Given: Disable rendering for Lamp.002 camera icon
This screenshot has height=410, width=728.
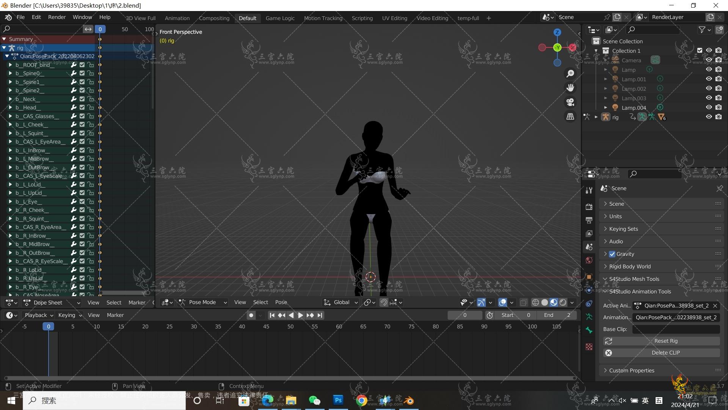Looking at the screenshot, I should (x=719, y=88).
